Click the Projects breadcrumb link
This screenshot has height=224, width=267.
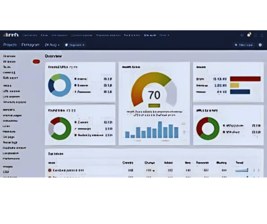click(x=10, y=45)
